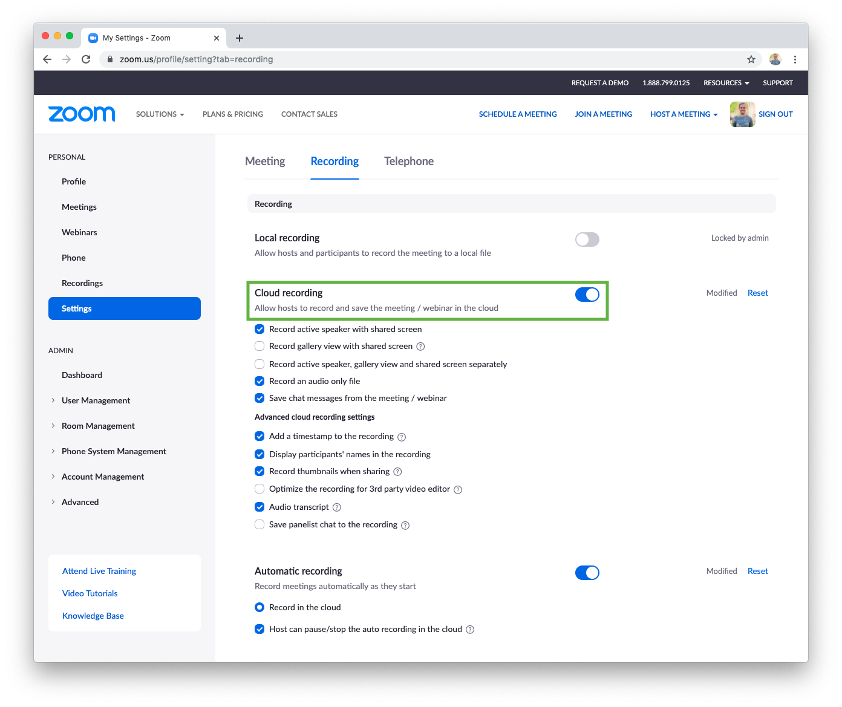Bookmark this page with the star icon
Viewport: 842px width, 707px height.
751,59
